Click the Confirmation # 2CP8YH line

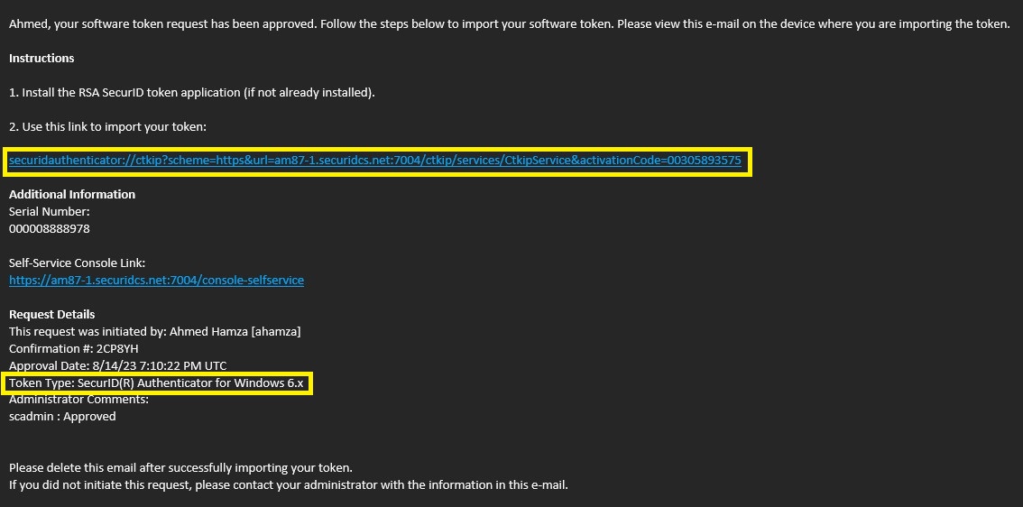[x=73, y=348]
